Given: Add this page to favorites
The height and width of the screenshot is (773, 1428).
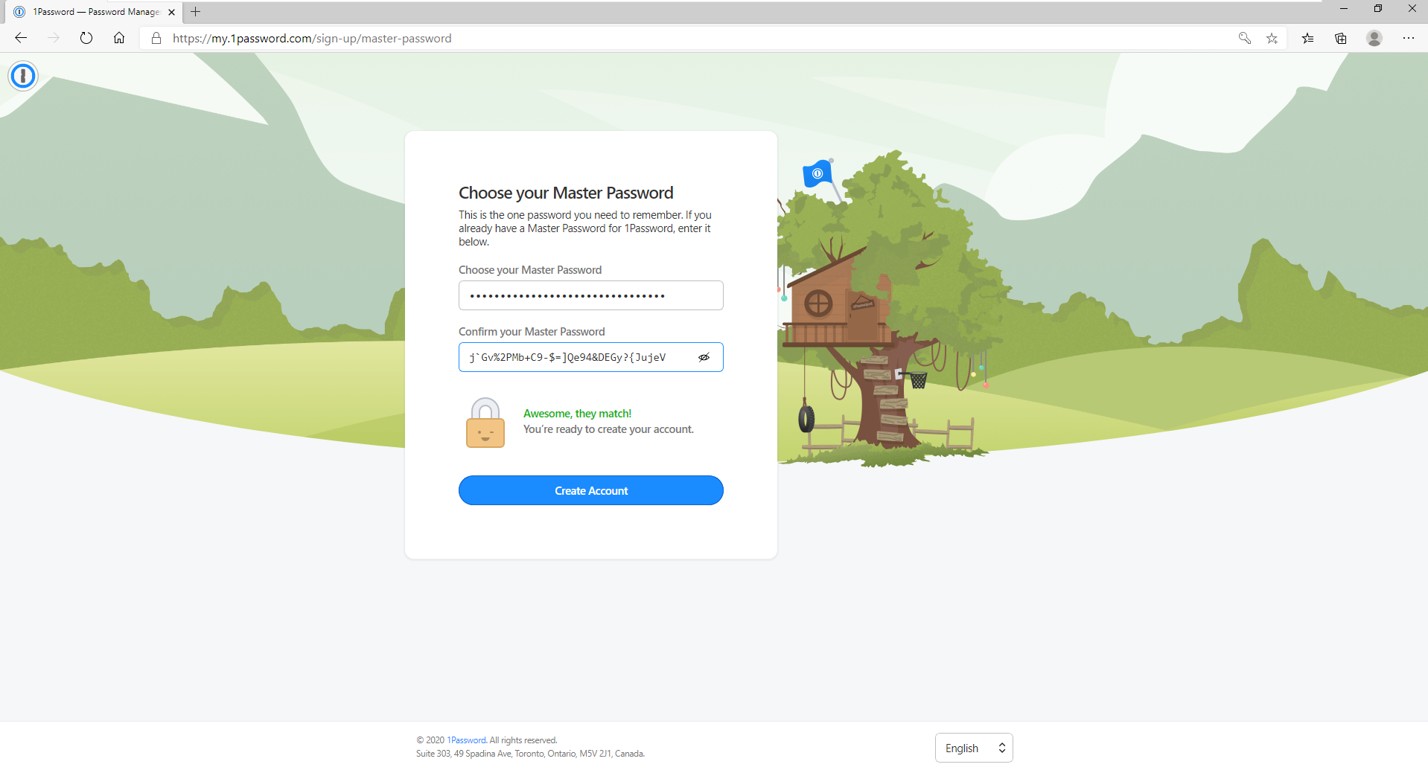Looking at the screenshot, I should (x=1272, y=38).
